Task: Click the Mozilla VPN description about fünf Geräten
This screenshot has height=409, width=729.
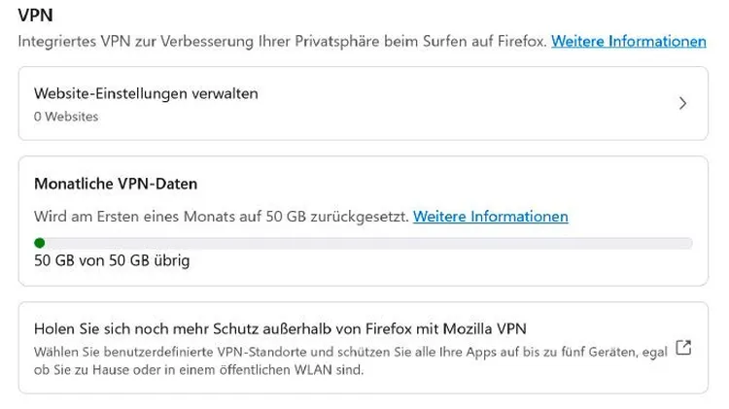Action: point(351,360)
